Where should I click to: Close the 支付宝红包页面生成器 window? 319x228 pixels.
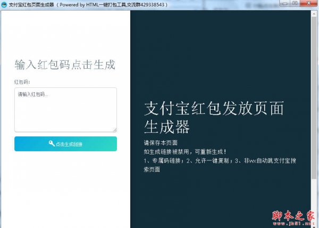pos(309,3)
